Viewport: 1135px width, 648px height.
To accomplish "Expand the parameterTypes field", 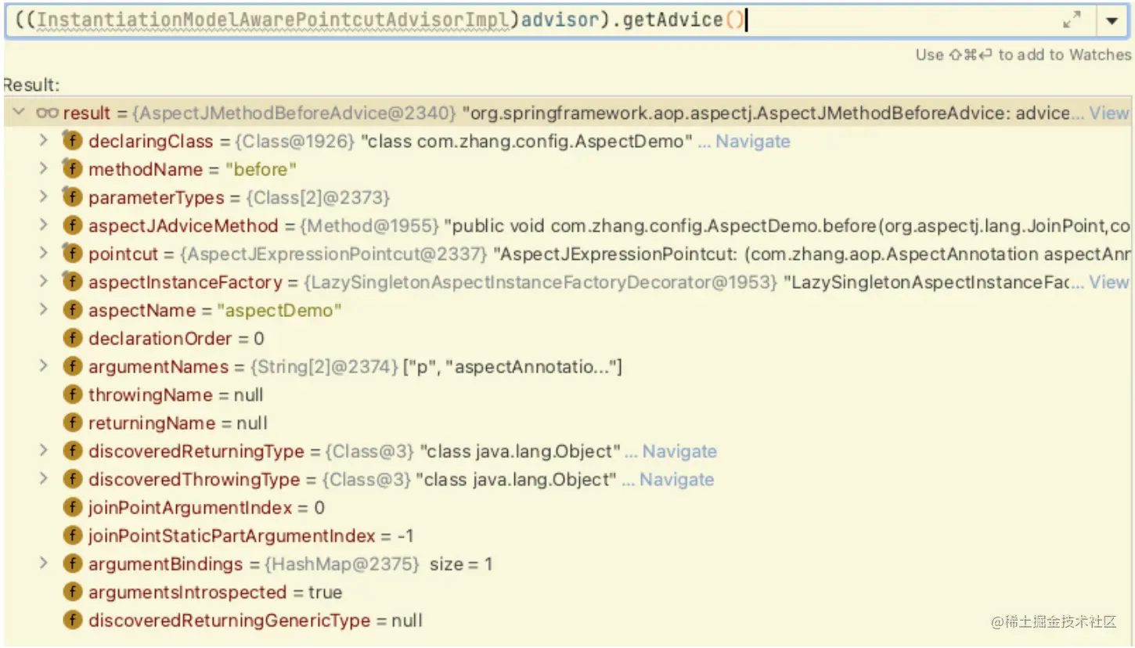I will [44, 197].
